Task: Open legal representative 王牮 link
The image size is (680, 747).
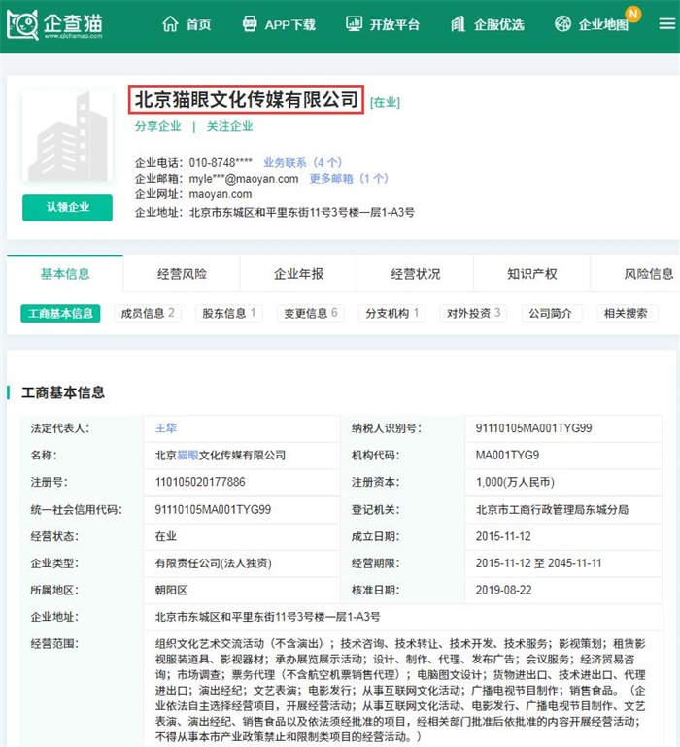Action: pos(166,427)
